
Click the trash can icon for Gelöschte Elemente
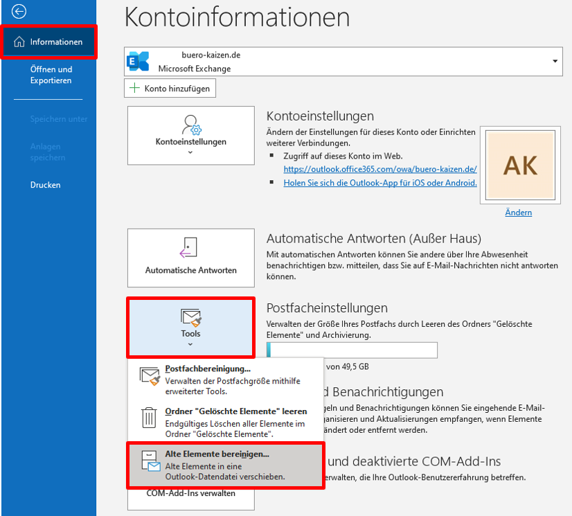tap(149, 418)
